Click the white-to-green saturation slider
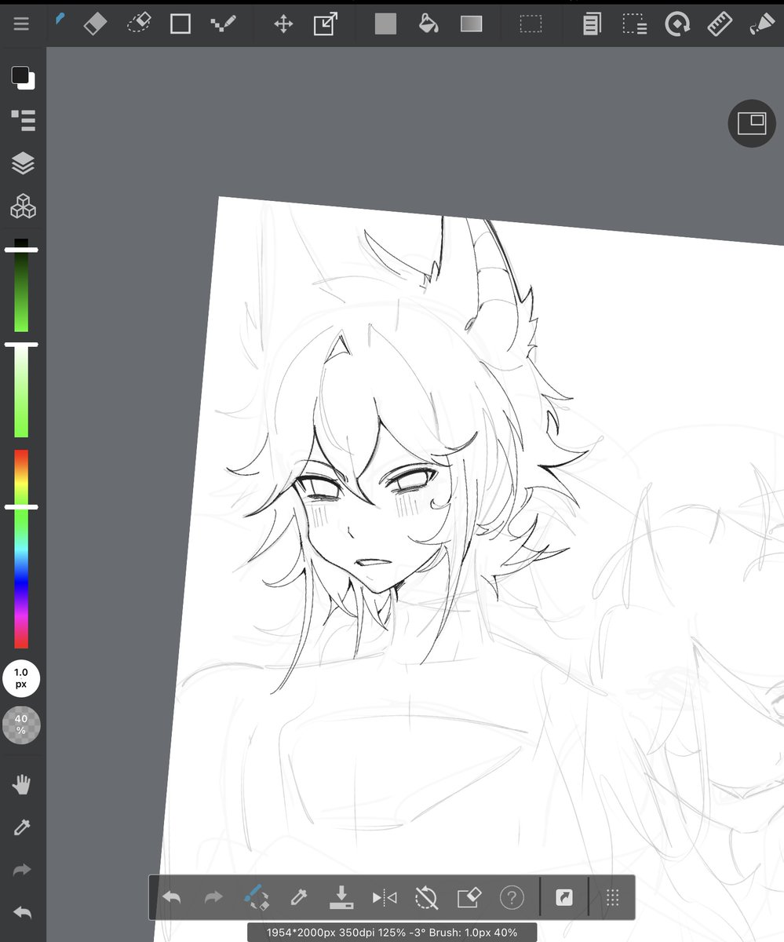The width and height of the screenshot is (784, 942). [x=21, y=389]
